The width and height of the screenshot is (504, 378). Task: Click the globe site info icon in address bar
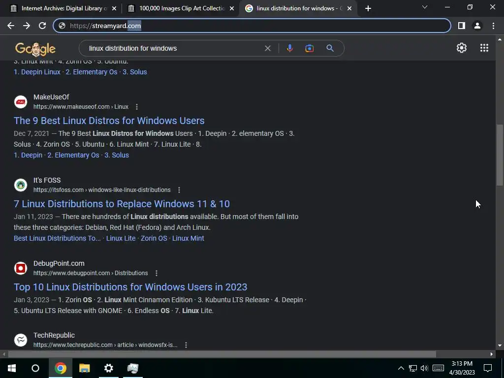tap(62, 26)
